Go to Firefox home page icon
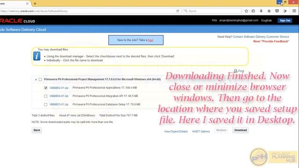 [x=269, y=11]
